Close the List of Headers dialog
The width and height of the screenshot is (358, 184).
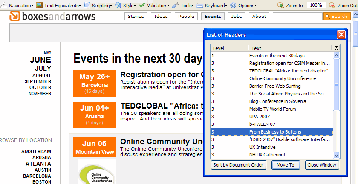coord(341,35)
